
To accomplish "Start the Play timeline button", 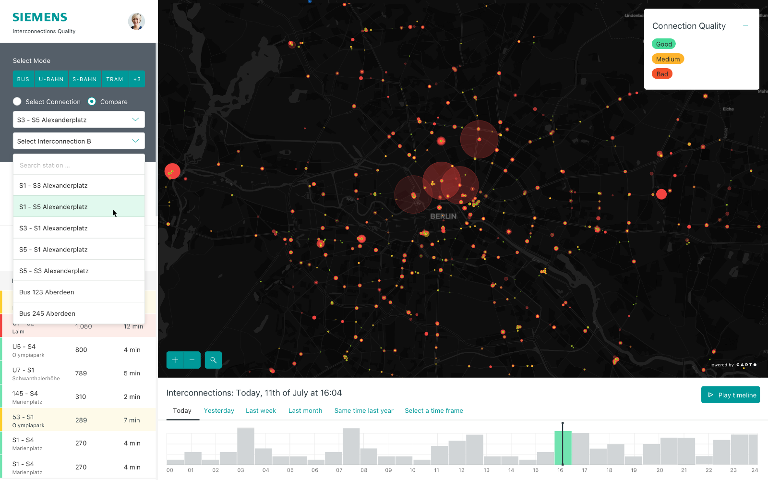I will pos(731,395).
